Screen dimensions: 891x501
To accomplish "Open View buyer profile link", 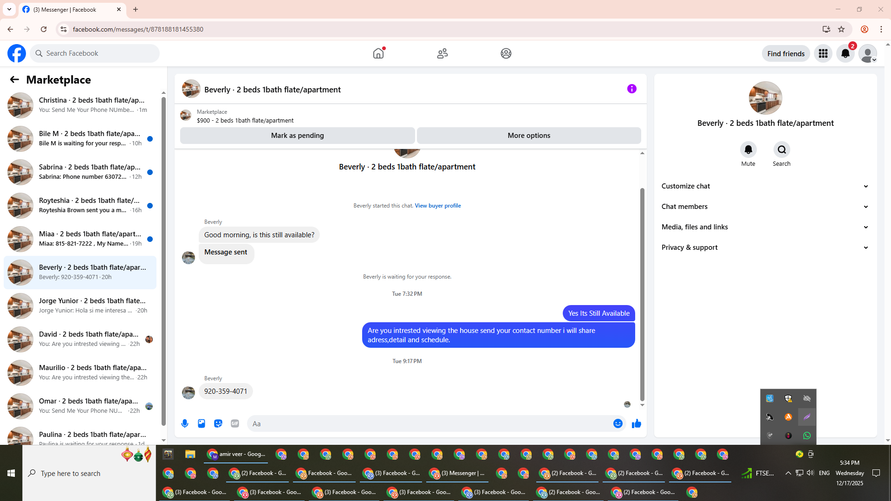I will [x=438, y=206].
